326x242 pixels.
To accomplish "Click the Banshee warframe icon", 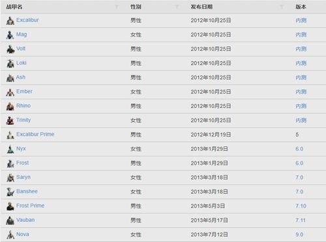I will point(10,192).
